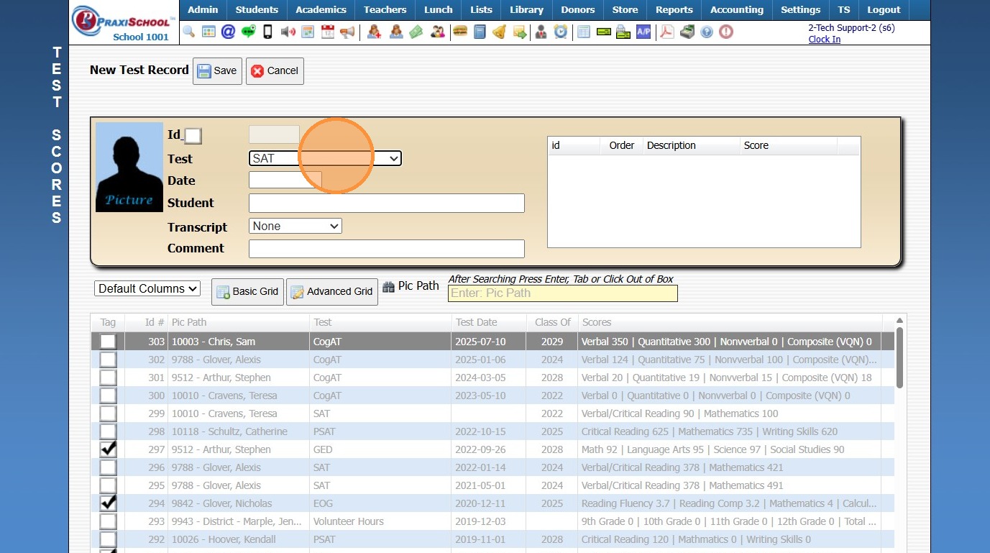Open the Reports menu
Screen dimensions: 990x553
click(x=674, y=10)
